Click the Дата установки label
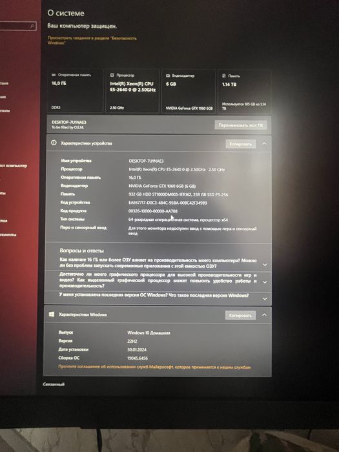This screenshot has width=339, height=452. tap(73, 349)
